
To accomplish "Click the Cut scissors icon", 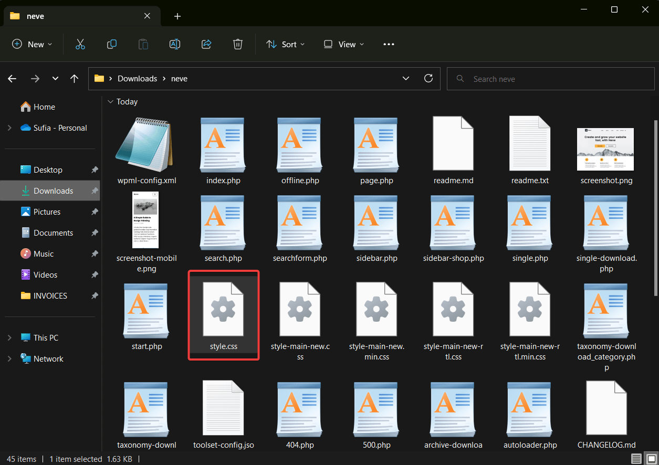I will coord(80,45).
